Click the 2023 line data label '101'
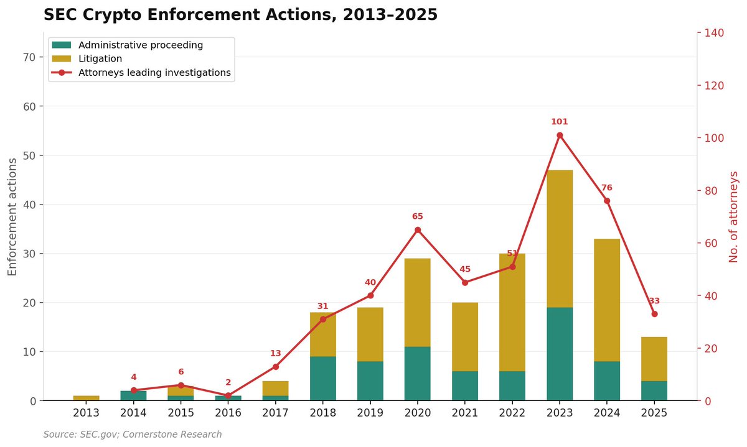The image size is (747, 447). click(x=560, y=122)
